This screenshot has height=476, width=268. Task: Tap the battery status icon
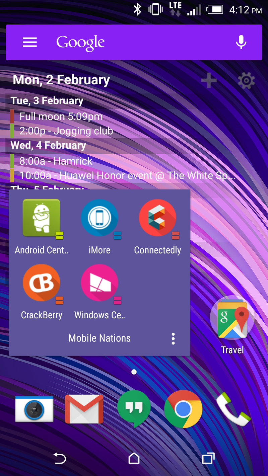pos(215,9)
